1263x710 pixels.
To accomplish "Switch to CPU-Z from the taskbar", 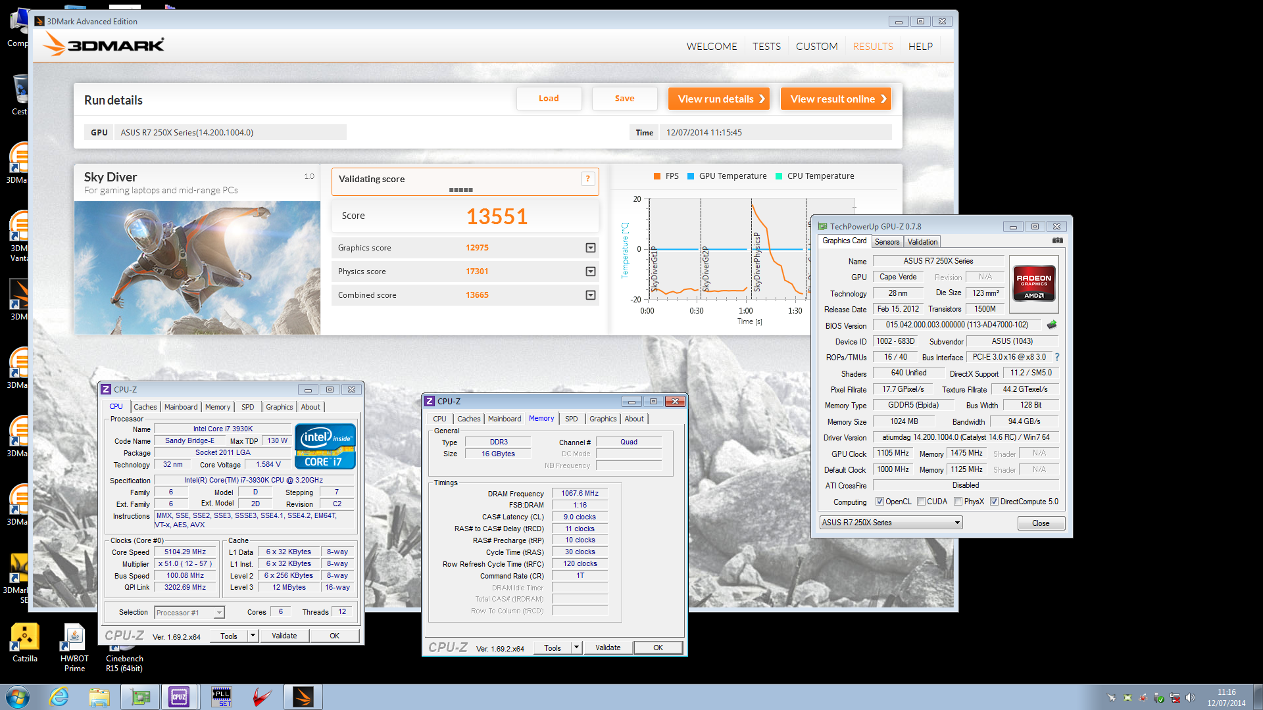I will [179, 697].
